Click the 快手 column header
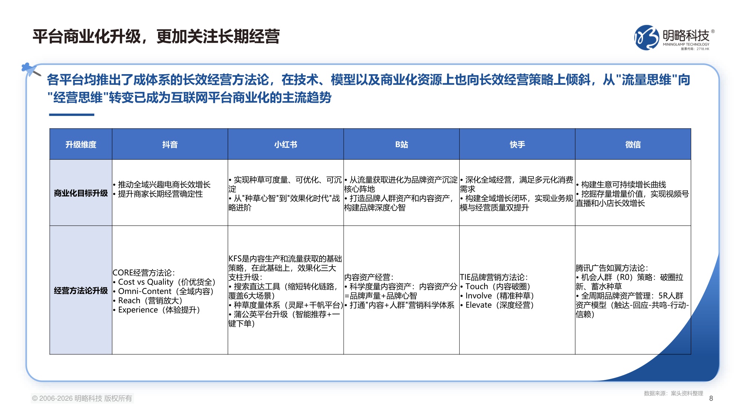742x417 pixels. click(517, 145)
